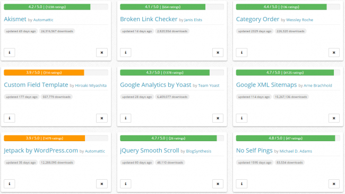Screen dimensions: 345x194
Task: Click '2,820,554 downloads' badge
Action: 172,31
